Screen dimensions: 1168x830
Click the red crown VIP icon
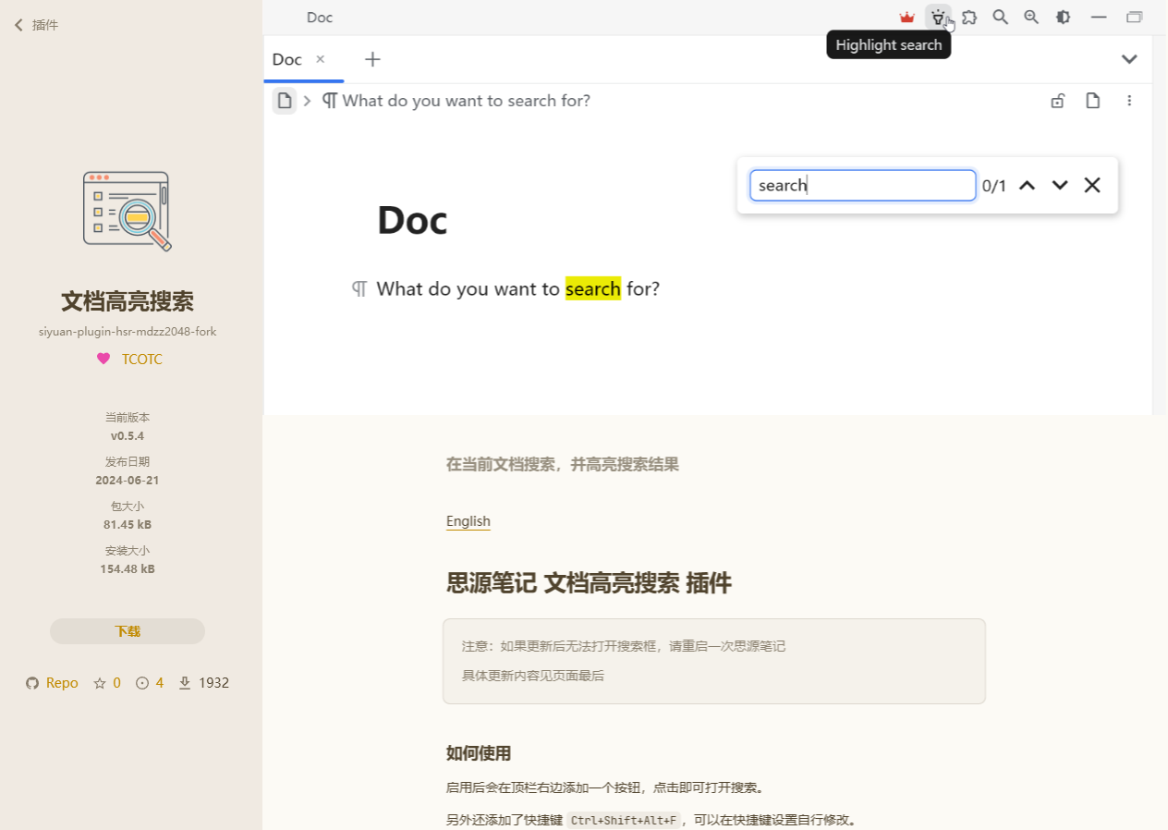coord(906,17)
